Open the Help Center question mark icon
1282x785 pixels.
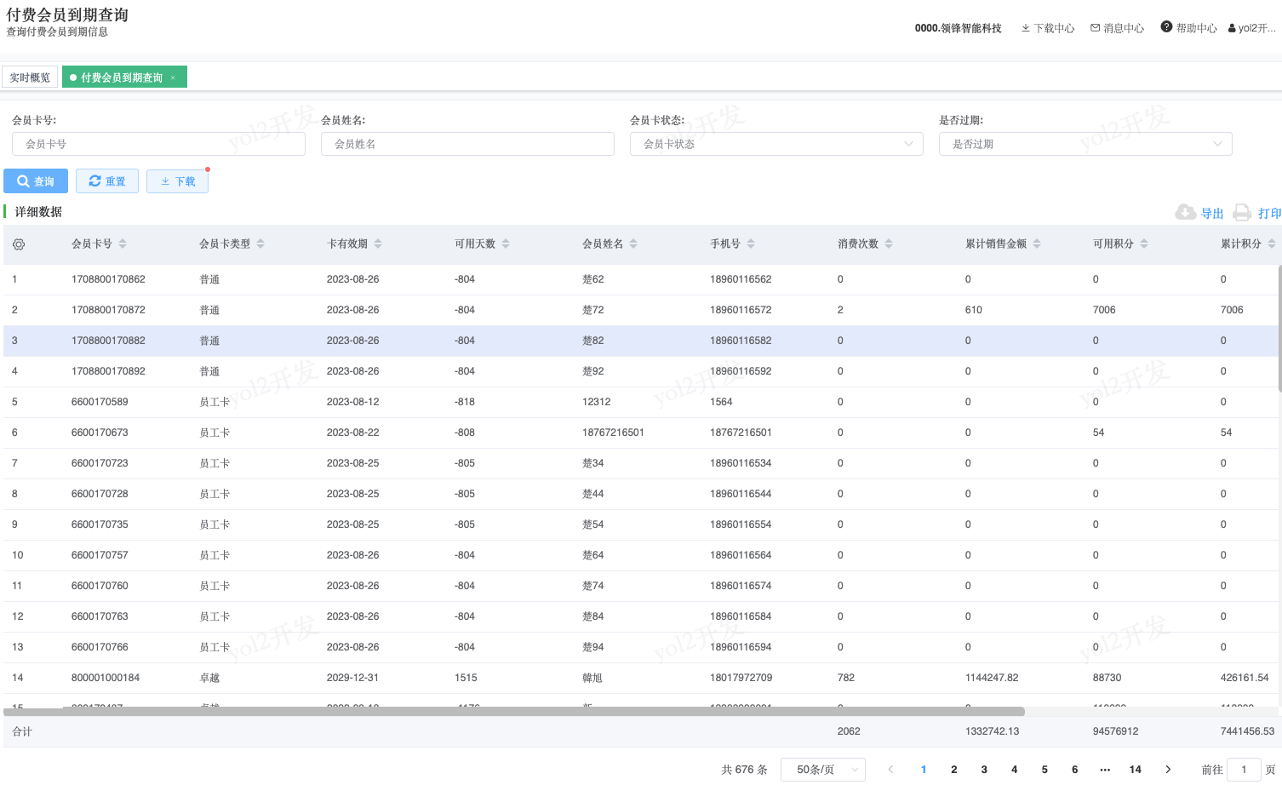click(x=1166, y=27)
